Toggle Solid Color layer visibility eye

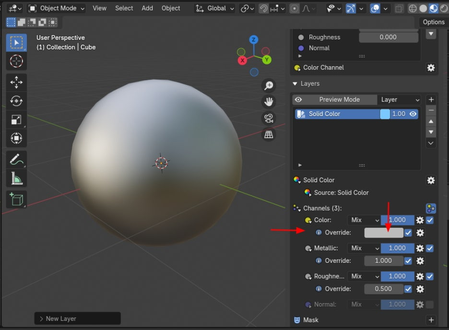point(413,114)
